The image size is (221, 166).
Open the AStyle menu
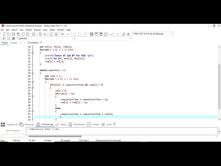pyautogui.click(x=52, y=30)
